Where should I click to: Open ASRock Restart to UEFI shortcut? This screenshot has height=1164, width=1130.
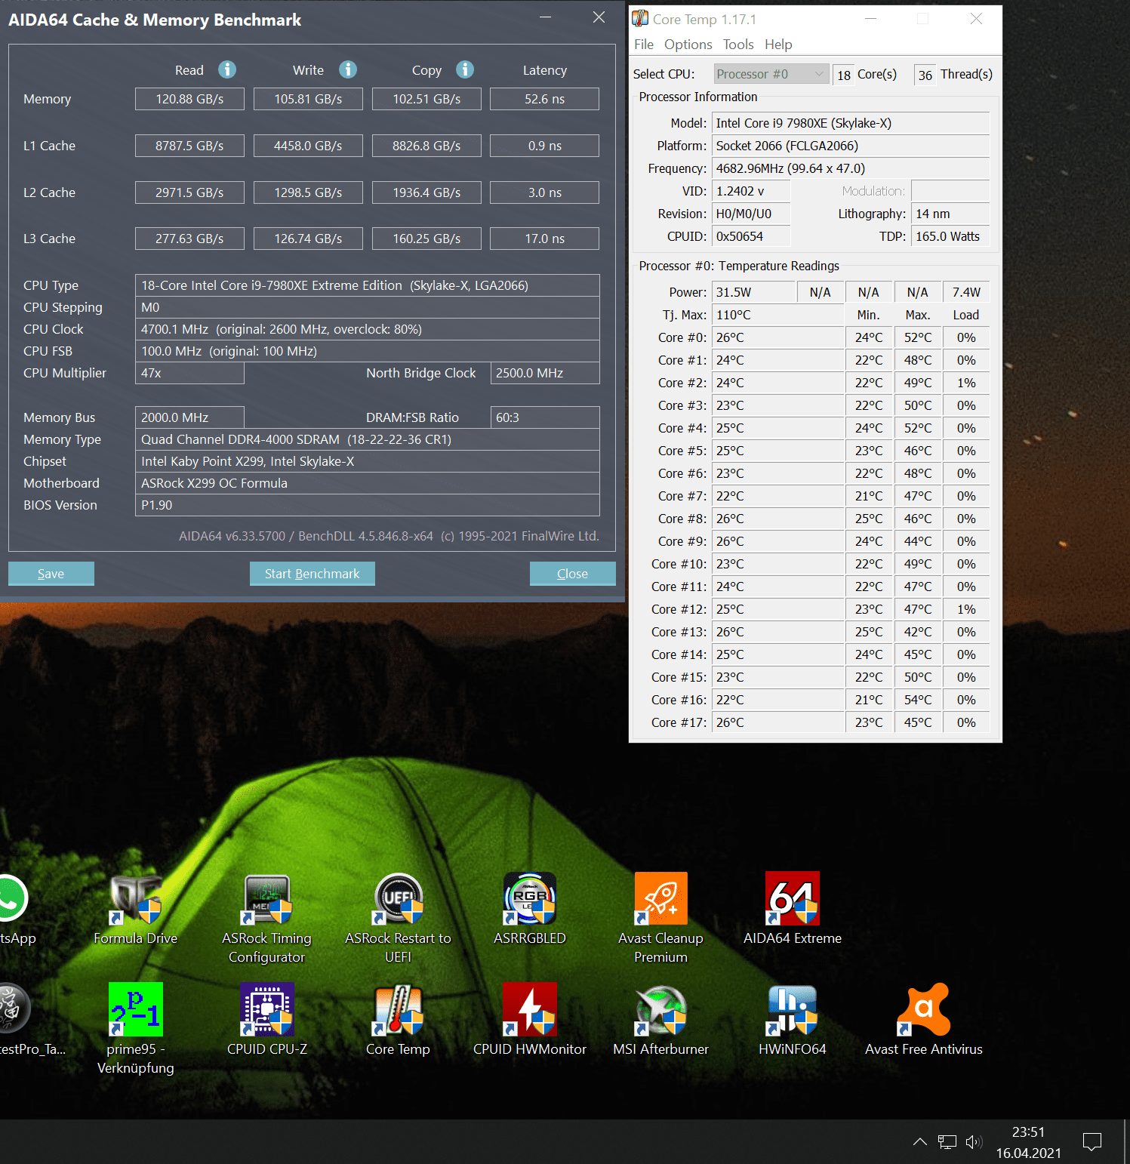coord(399,918)
